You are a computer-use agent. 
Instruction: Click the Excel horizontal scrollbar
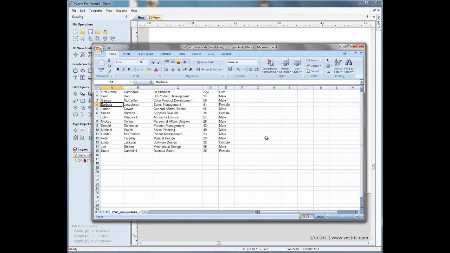(x=298, y=212)
